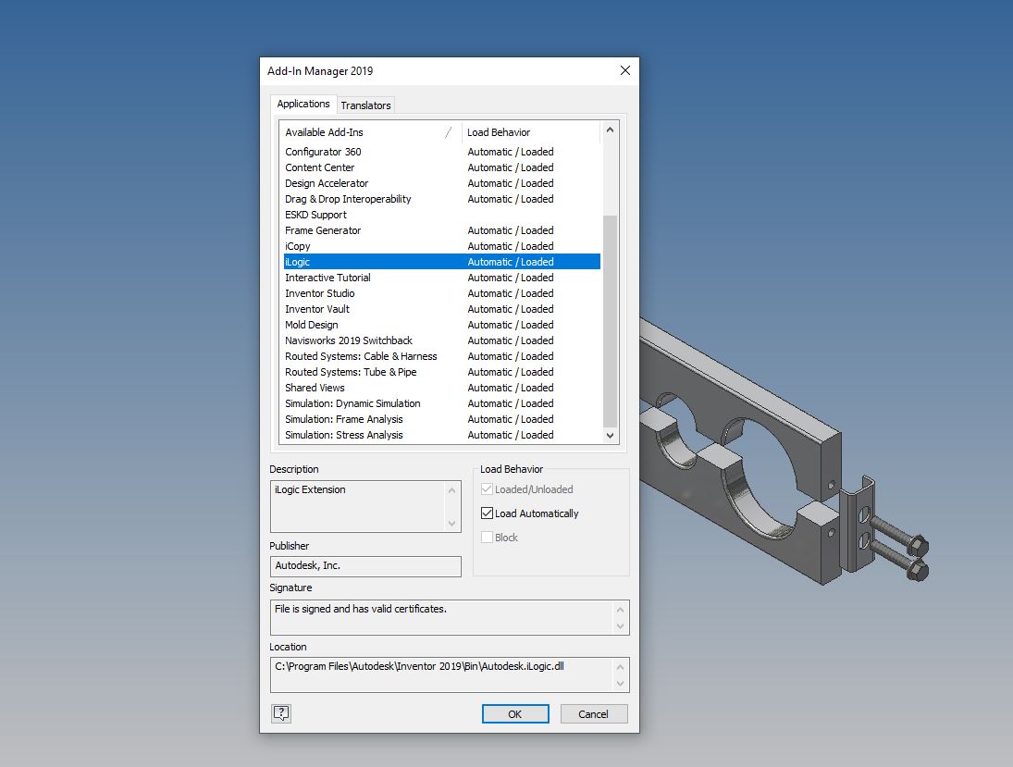Click the Load Behavior column header
Screen dimensions: 1013x767
click(x=498, y=132)
